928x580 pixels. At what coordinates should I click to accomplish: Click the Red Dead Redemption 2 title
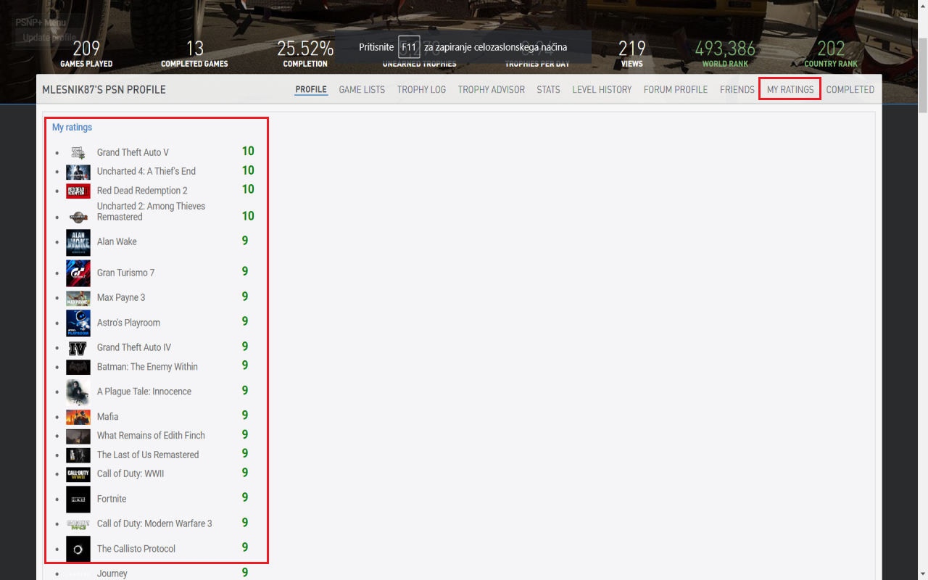(142, 191)
